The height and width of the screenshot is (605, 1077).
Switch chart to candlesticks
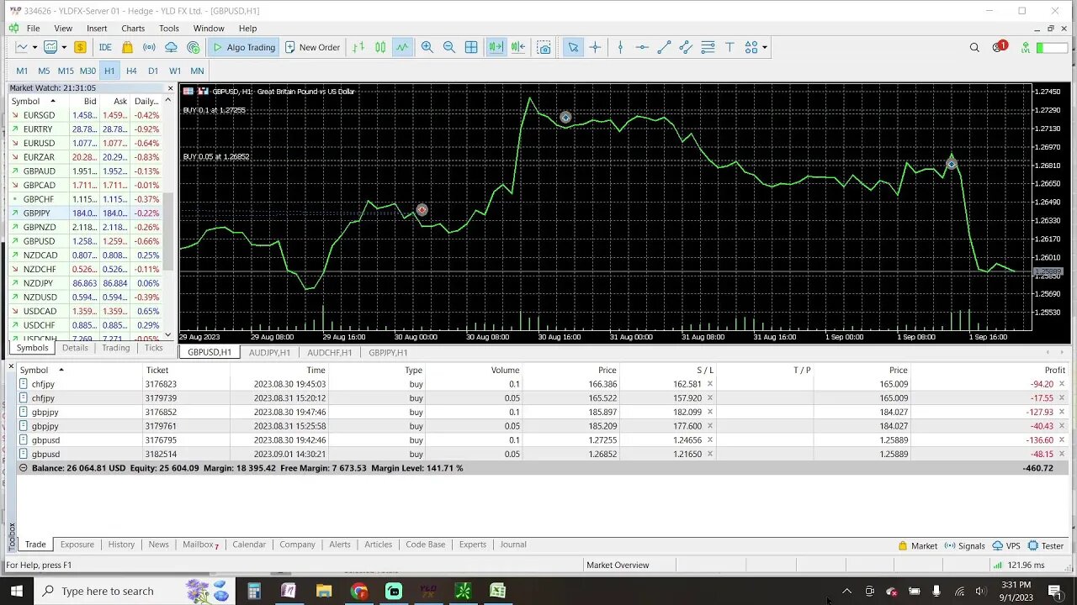pyautogui.click(x=380, y=47)
